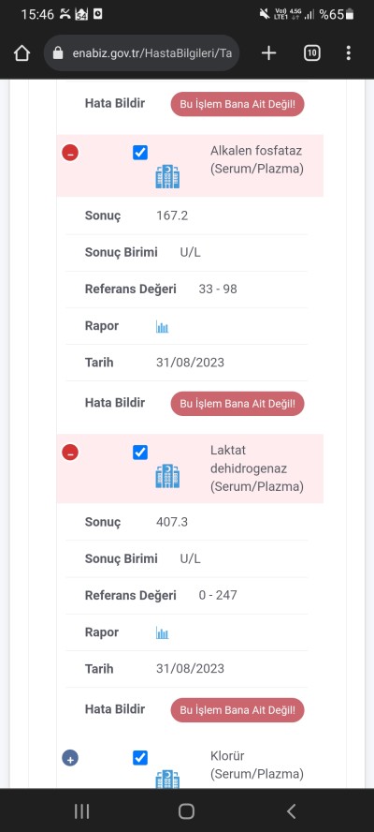Open the Laktat dehidrogenaz report chart icon
Viewport: 374px width, 832px height.
point(162,633)
